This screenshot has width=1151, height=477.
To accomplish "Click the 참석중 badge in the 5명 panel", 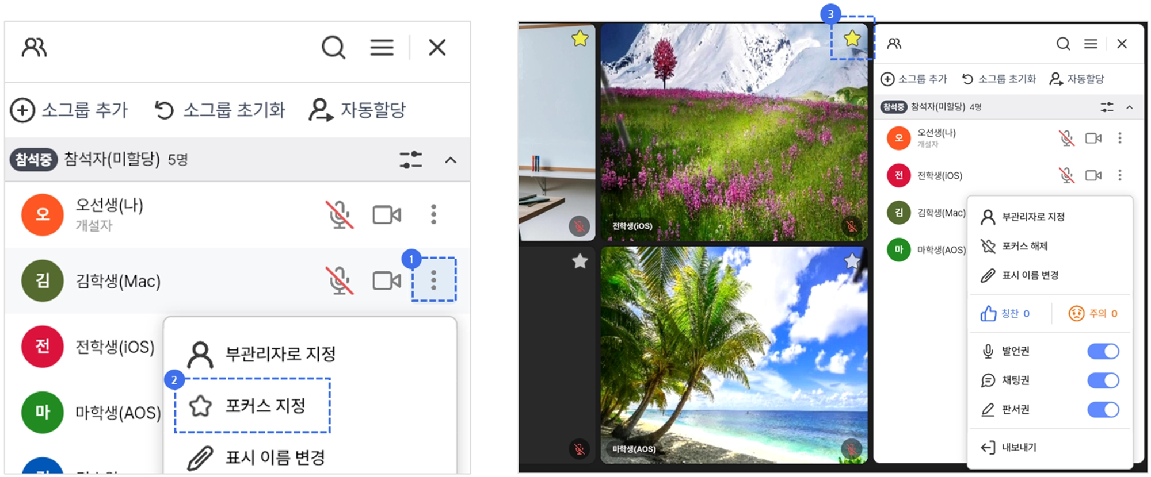I will (33, 159).
